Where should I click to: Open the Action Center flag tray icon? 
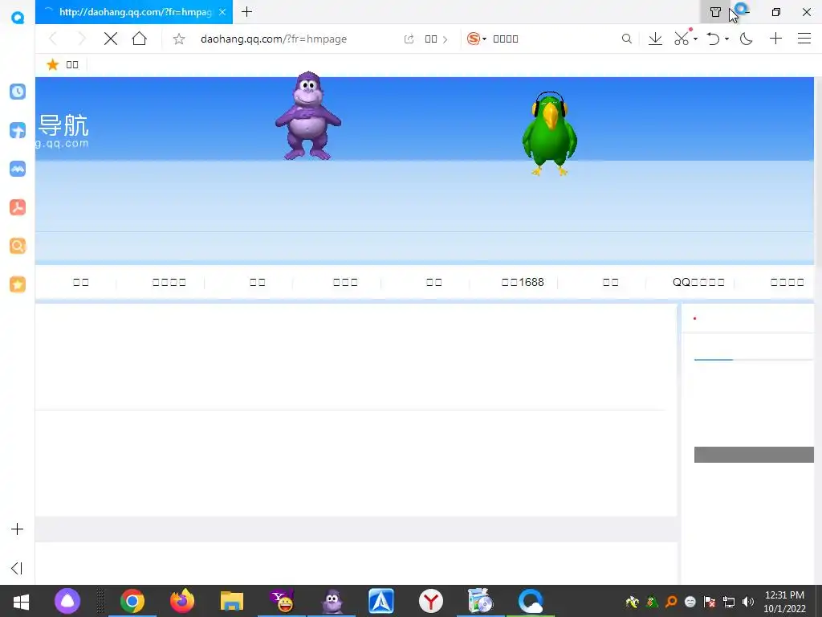[710, 602]
